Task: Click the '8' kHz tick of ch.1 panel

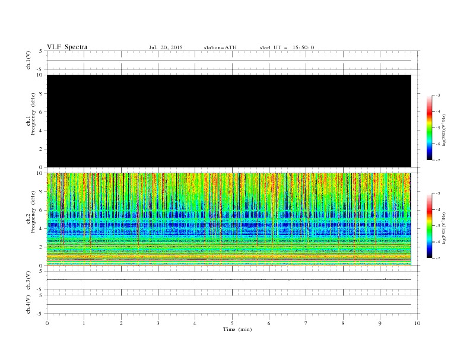Action: tap(42, 94)
